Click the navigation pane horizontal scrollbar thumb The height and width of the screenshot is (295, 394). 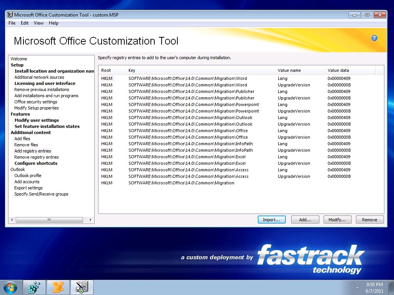point(49,220)
